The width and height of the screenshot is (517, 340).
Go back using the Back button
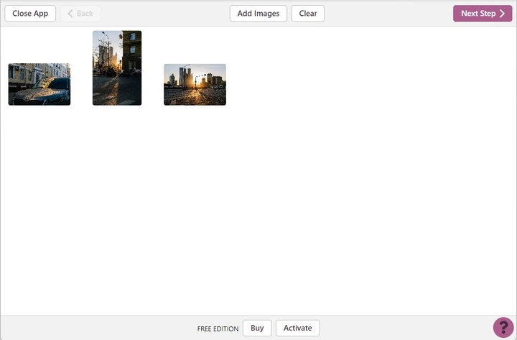80,14
